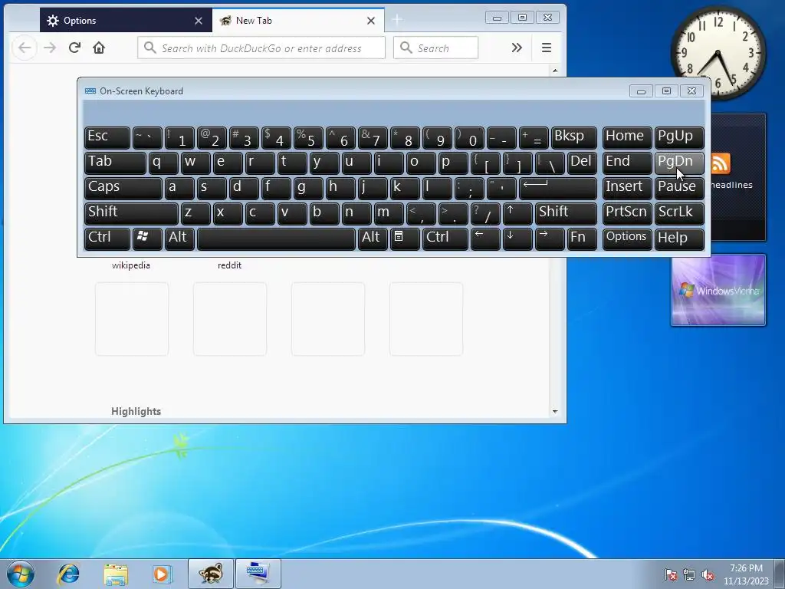Screen dimensions: 785x589
Task: Tap the Home key
Action: [627, 138]
